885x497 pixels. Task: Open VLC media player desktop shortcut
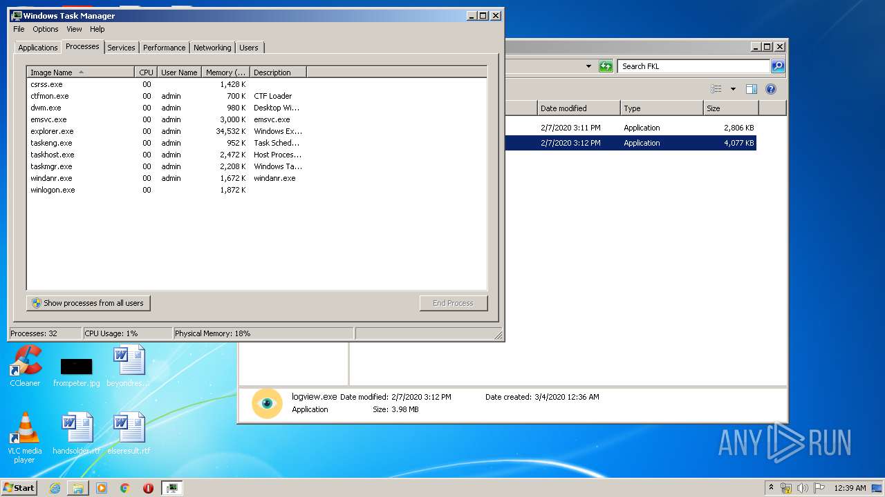coord(24,438)
